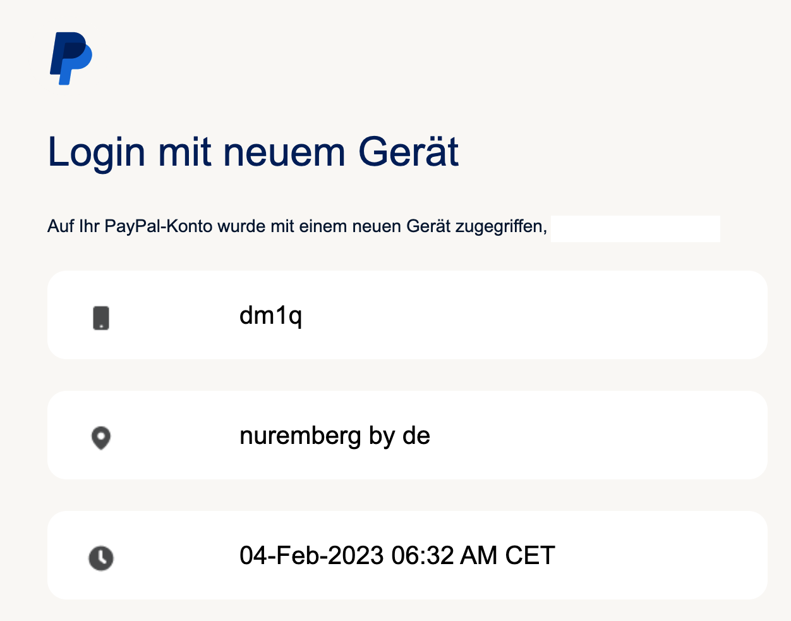Click the word Gerät in the heading
Image resolution: width=791 pixels, height=621 pixels.
pos(409,152)
